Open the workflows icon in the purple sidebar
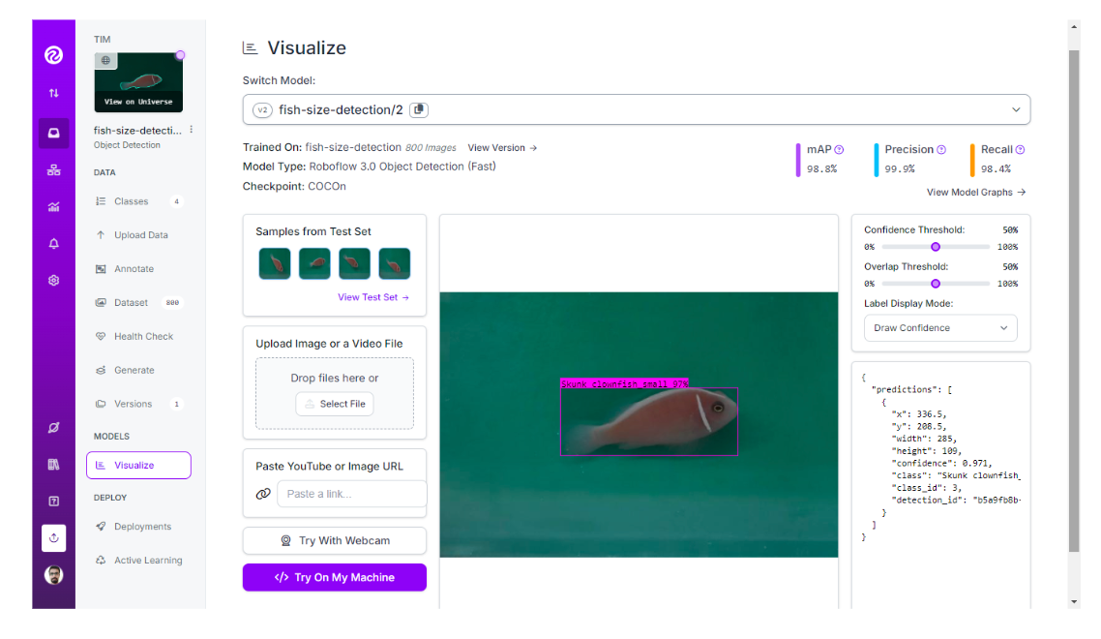This screenshot has height=639, width=1101. [53, 170]
